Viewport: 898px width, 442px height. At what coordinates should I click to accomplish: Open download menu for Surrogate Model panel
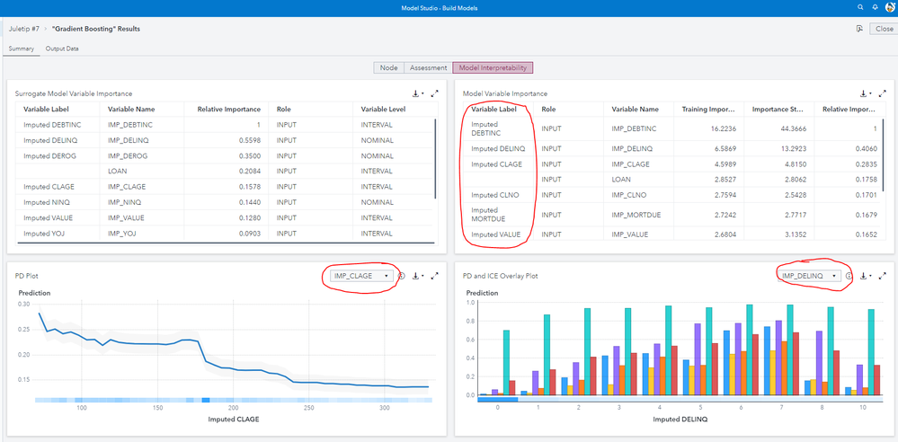click(417, 93)
